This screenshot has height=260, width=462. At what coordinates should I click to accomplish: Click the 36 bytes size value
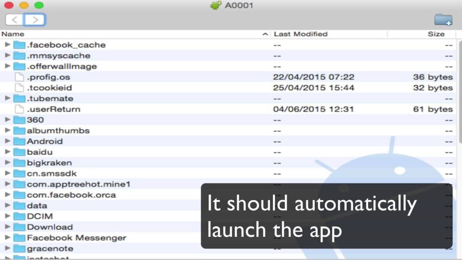pyautogui.click(x=433, y=77)
